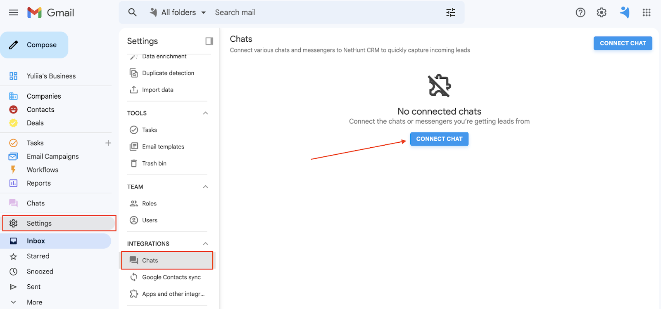Click the Deals badge icon

(x=13, y=123)
